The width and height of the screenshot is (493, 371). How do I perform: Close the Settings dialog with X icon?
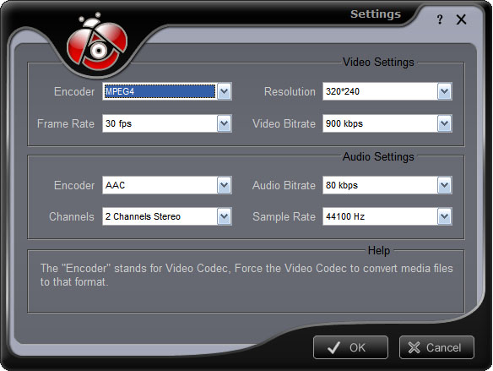coord(461,19)
